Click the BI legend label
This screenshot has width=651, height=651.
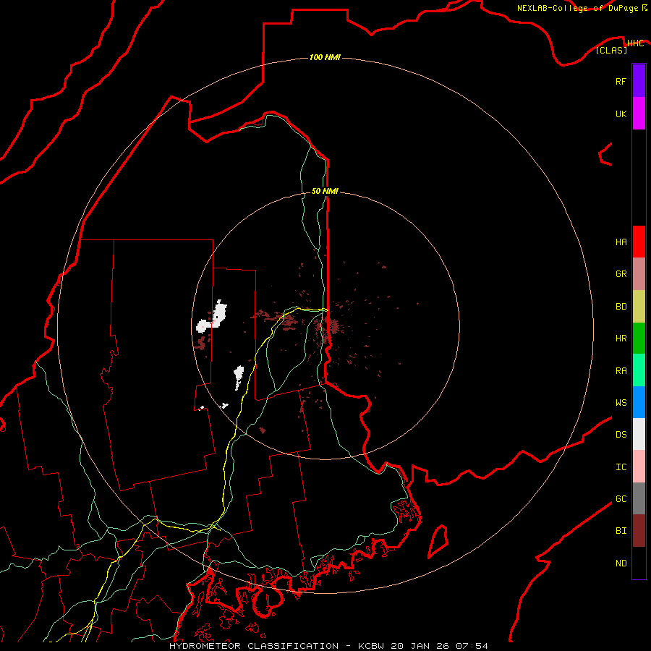click(x=621, y=531)
